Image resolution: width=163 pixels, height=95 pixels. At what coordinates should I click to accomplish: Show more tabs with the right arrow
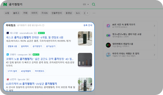(87, 13)
